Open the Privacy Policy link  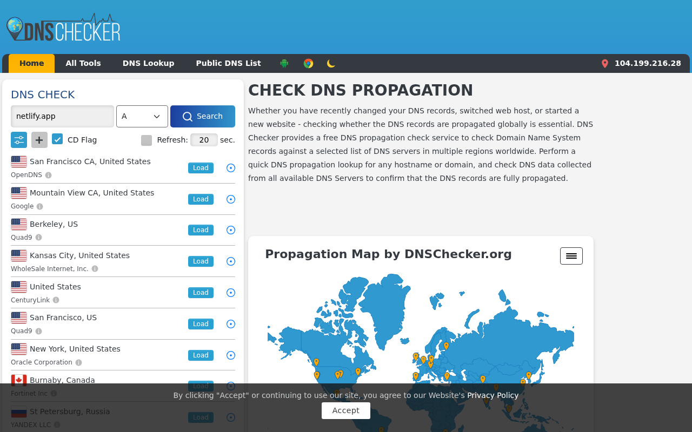point(493,395)
